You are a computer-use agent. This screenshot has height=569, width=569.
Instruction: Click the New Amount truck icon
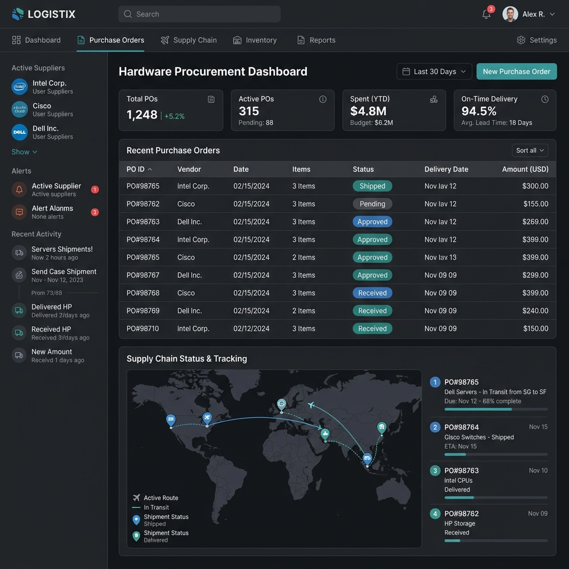click(19, 355)
